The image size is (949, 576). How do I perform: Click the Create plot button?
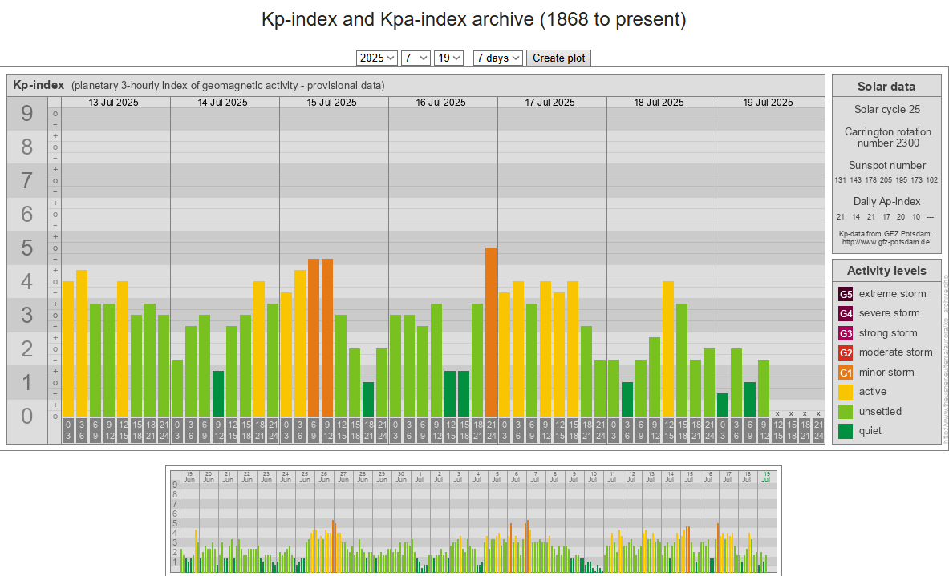[x=558, y=58]
